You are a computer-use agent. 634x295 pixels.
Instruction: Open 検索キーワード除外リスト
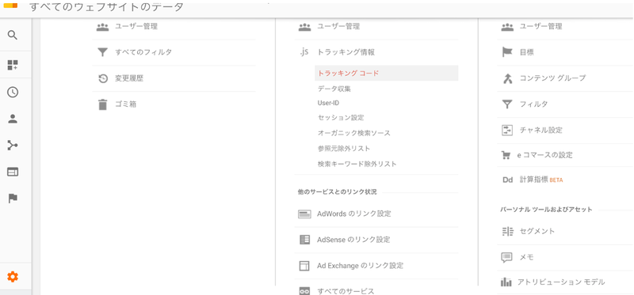pos(357,164)
